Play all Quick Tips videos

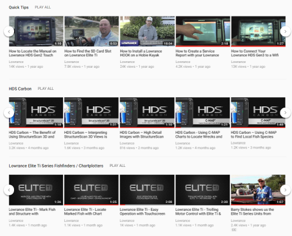pos(43,7)
